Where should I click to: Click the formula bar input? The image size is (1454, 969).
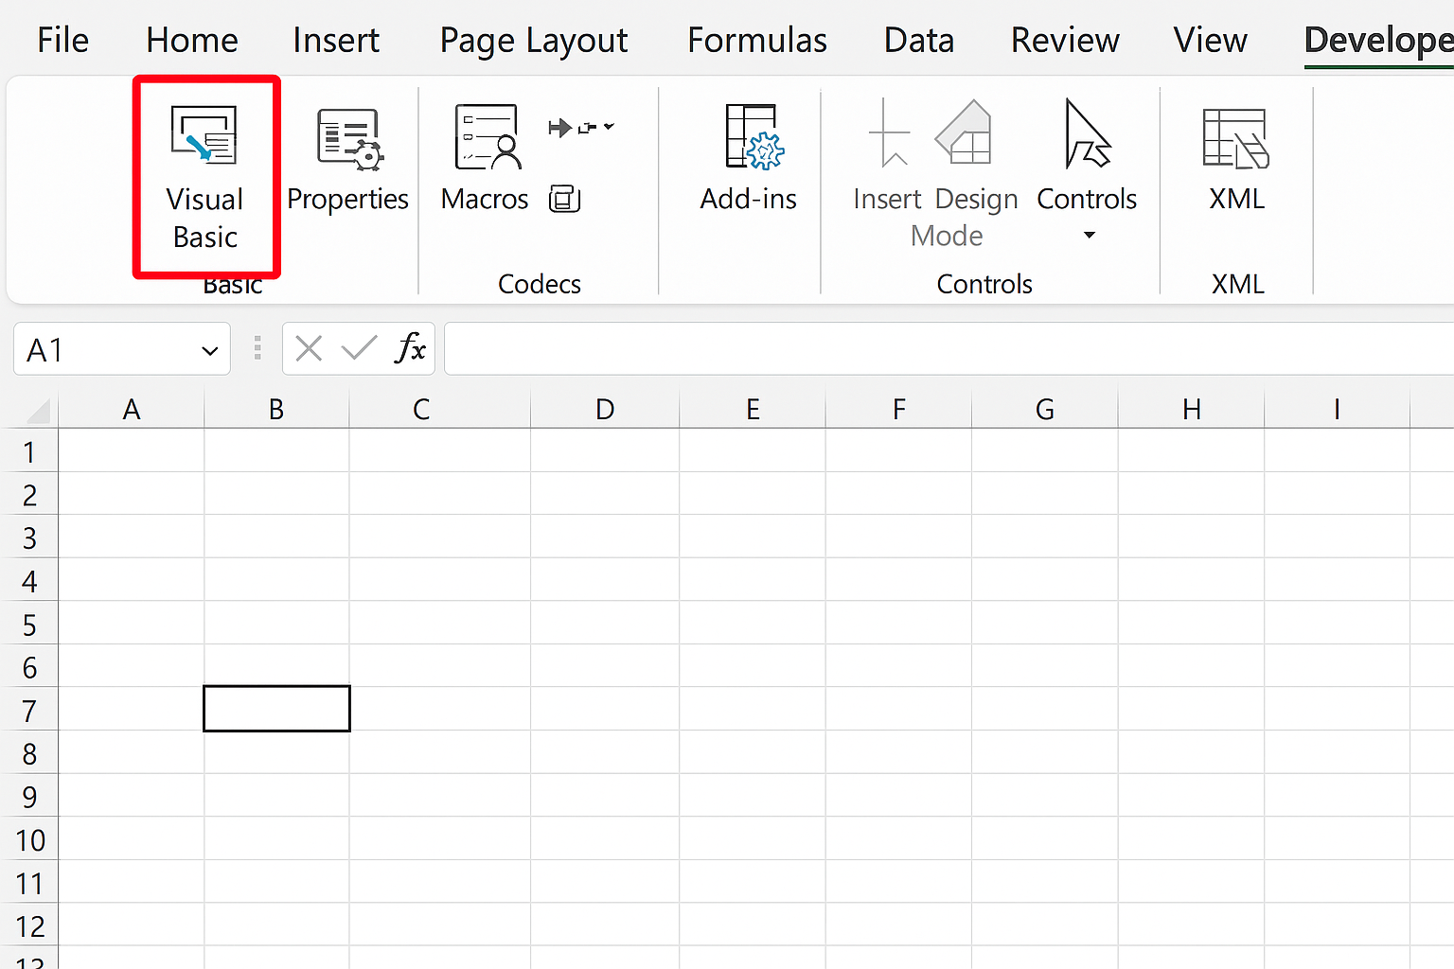tap(949, 349)
